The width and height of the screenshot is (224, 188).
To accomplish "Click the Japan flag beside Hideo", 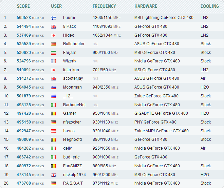I will (54, 35).
